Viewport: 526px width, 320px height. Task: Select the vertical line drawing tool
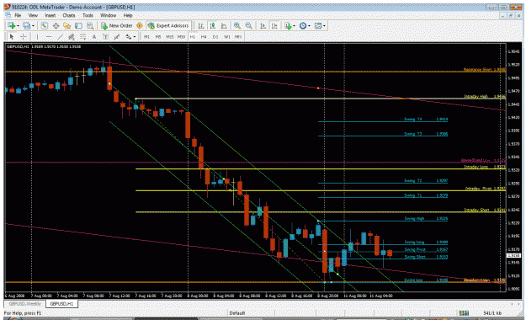point(37,36)
